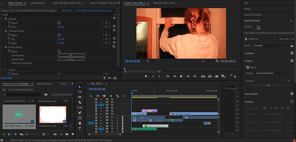
Task: Toggle the Stereo Width checkbox
Action: 292,94
